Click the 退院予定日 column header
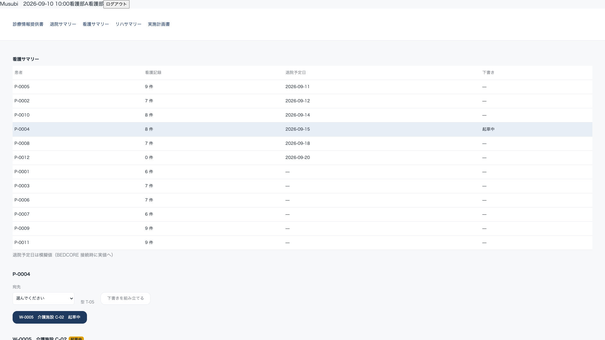Viewport: 605px width, 340px height. click(296, 73)
